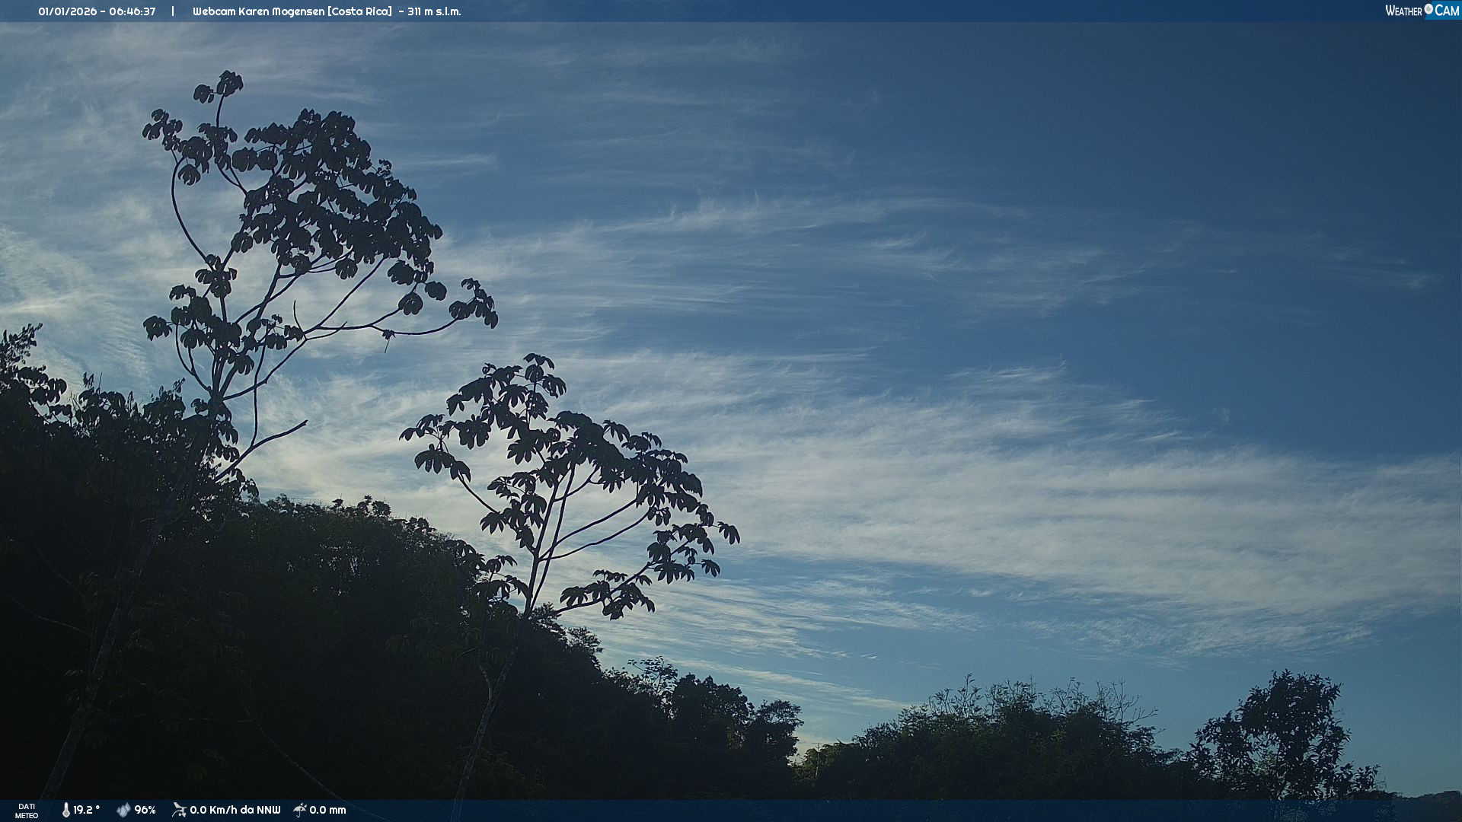Click the 0.0 Km/h da NNW wind reading
Image resolution: width=1462 pixels, height=822 pixels.
(235, 810)
